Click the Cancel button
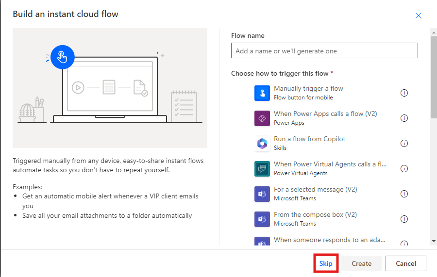The width and height of the screenshot is (437, 277). 406,263
